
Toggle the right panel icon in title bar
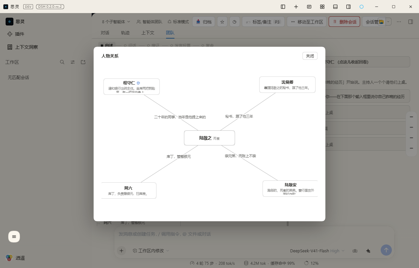pyautogui.click(x=349, y=7)
